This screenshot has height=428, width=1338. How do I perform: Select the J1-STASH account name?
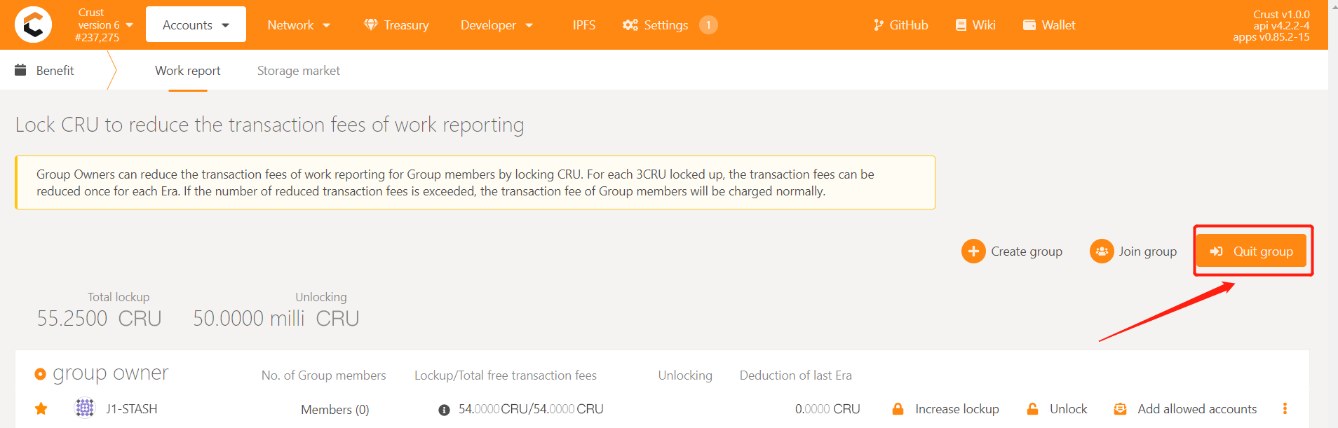tap(132, 409)
